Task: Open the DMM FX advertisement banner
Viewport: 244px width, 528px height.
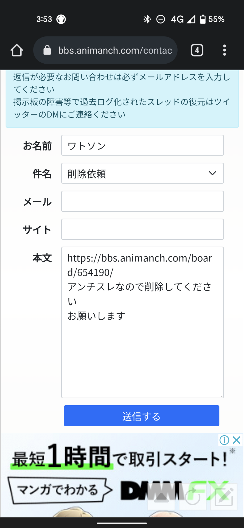Action: coord(122,475)
